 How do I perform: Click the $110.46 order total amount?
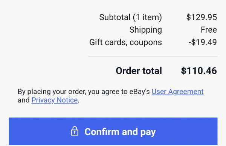click(199, 71)
